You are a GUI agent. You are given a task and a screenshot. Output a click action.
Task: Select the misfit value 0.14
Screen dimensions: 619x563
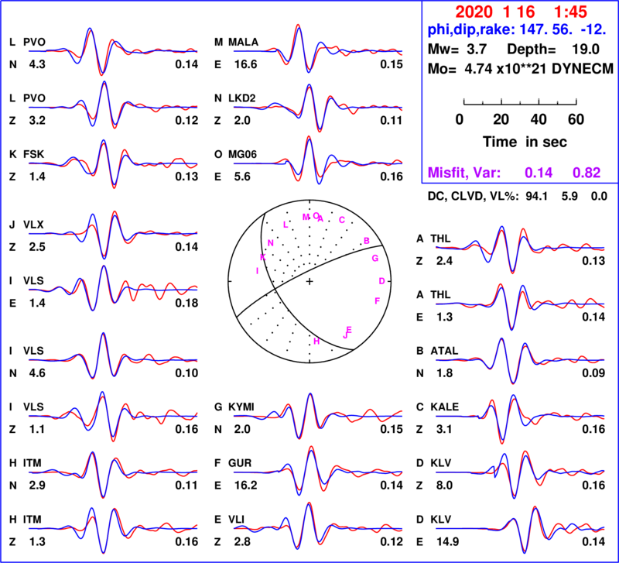click(x=539, y=173)
